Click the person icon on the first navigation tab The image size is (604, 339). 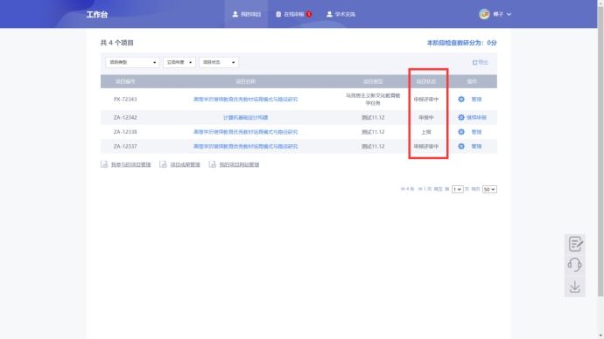pos(235,14)
